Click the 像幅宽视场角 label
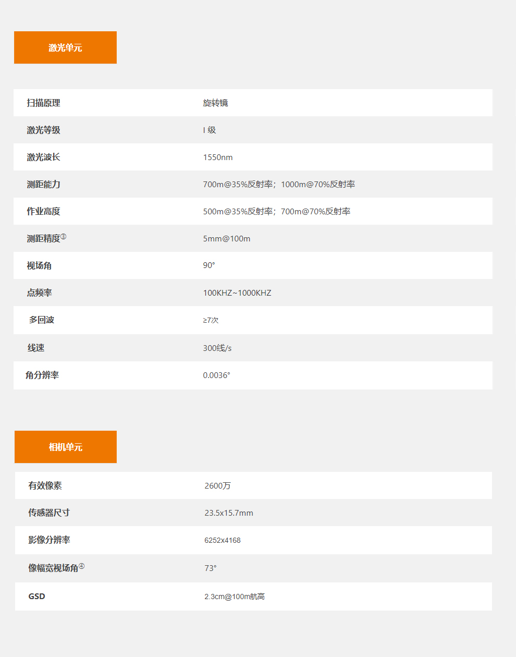Screen dimensions: 516x657 click(x=56, y=568)
